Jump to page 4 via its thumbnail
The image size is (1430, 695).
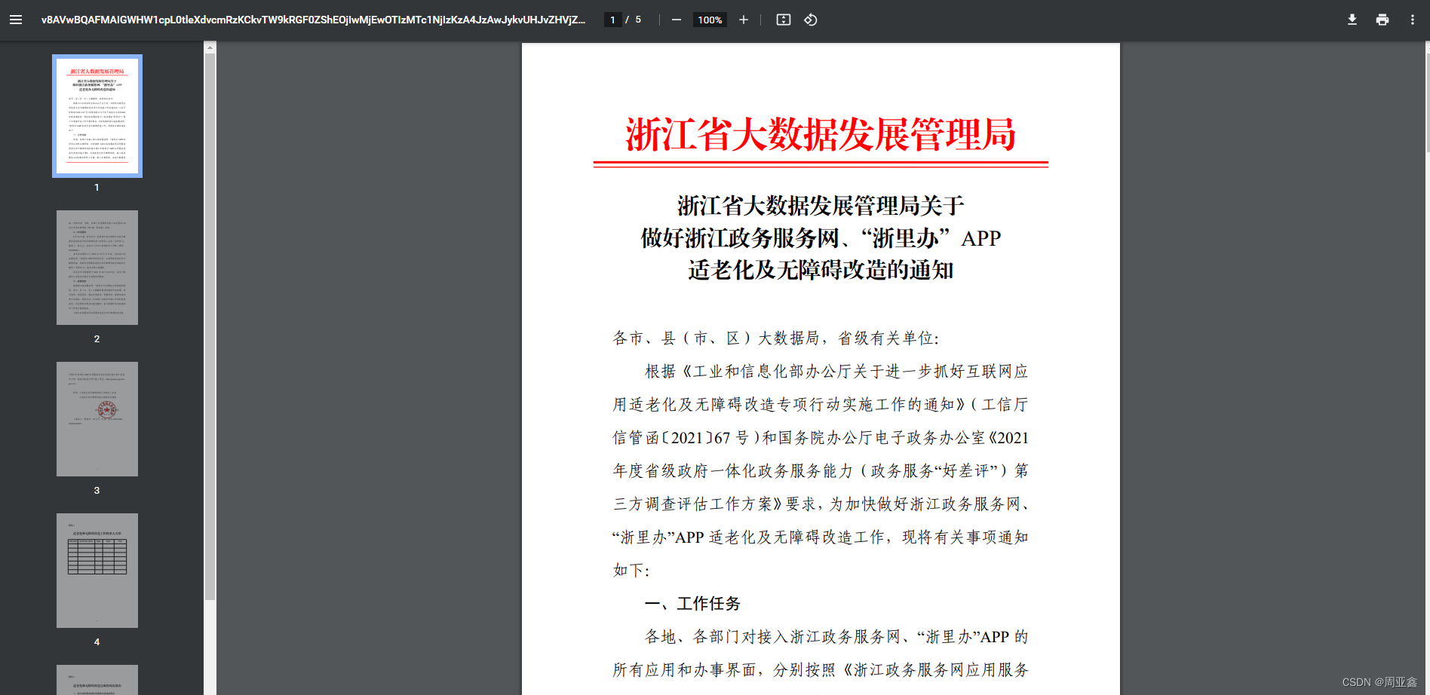[x=97, y=571]
